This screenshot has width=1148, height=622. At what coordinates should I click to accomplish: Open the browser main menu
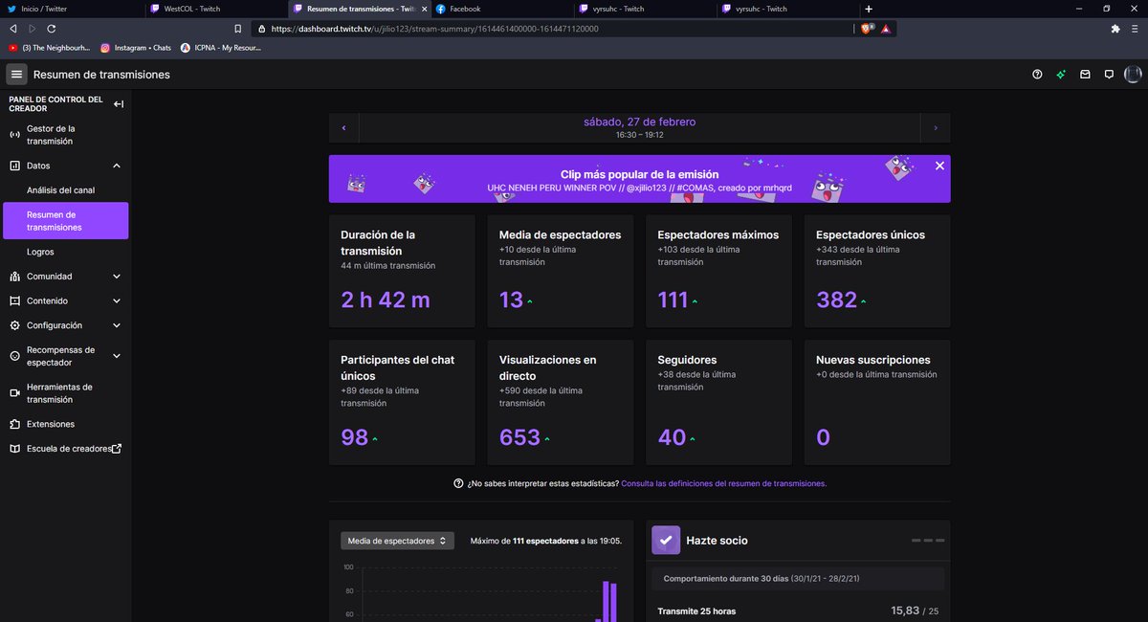(1135, 29)
